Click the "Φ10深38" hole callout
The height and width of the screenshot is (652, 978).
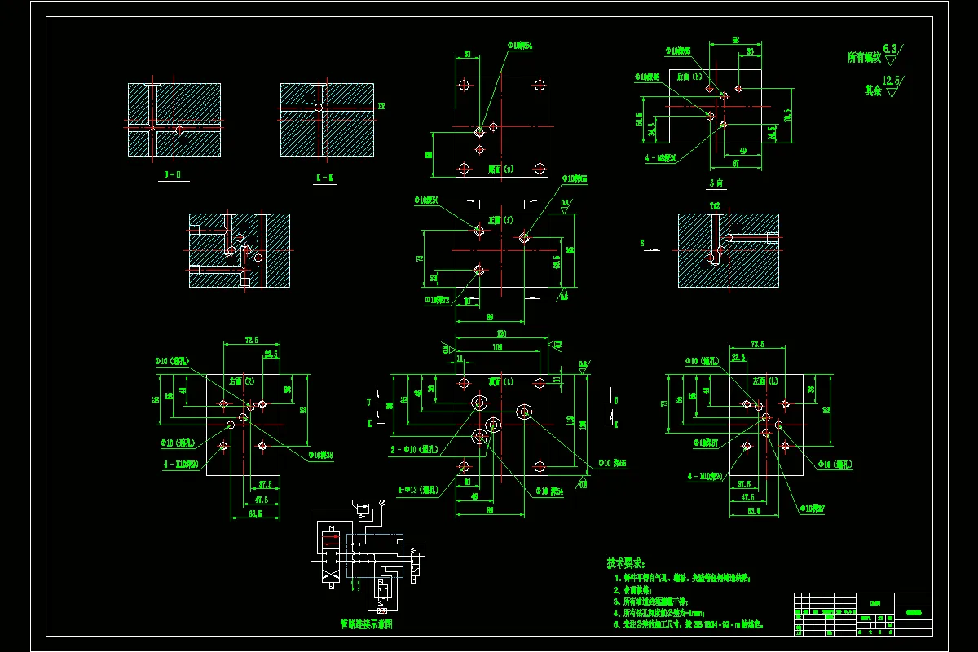tap(321, 455)
